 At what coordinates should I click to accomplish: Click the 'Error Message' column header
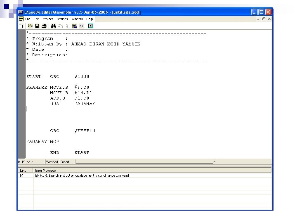(x=152, y=170)
